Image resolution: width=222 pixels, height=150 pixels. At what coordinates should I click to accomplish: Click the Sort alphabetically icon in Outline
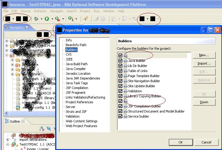(x=42, y=129)
